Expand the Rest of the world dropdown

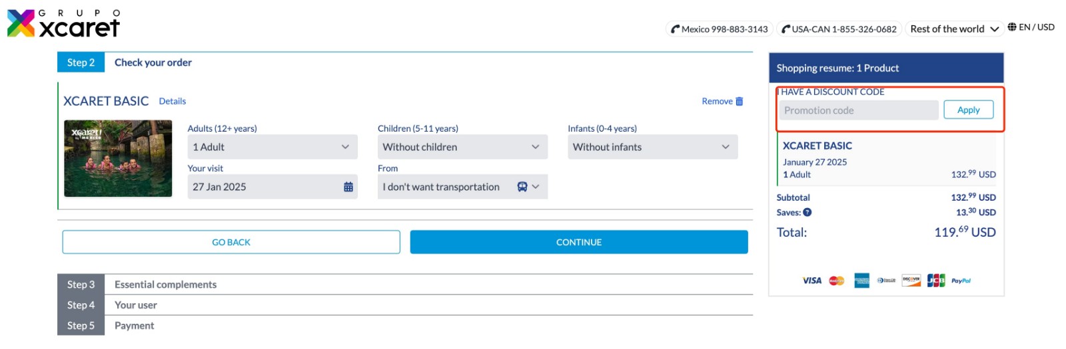[954, 29]
